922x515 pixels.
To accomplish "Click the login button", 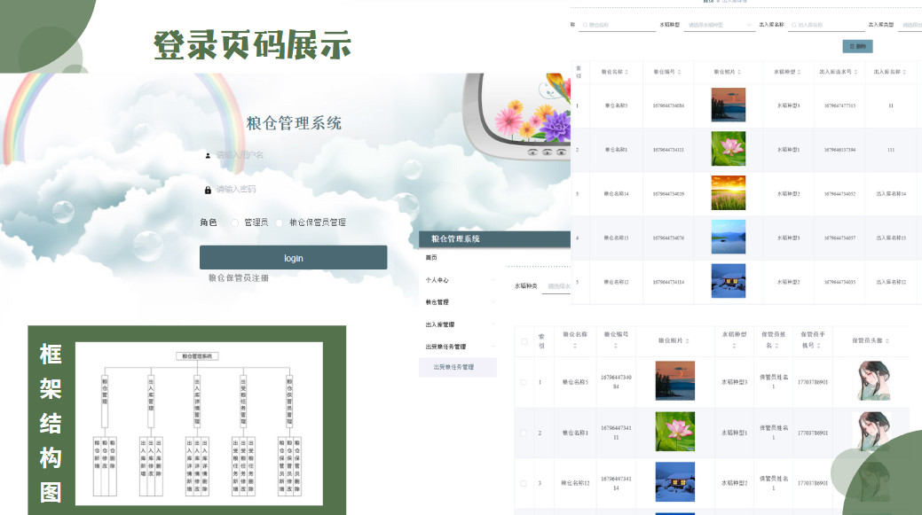I will pyautogui.click(x=294, y=258).
